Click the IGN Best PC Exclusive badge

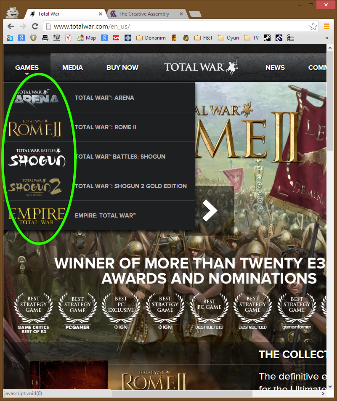[121, 312]
